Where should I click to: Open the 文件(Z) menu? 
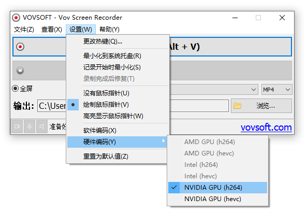(x=24, y=30)
